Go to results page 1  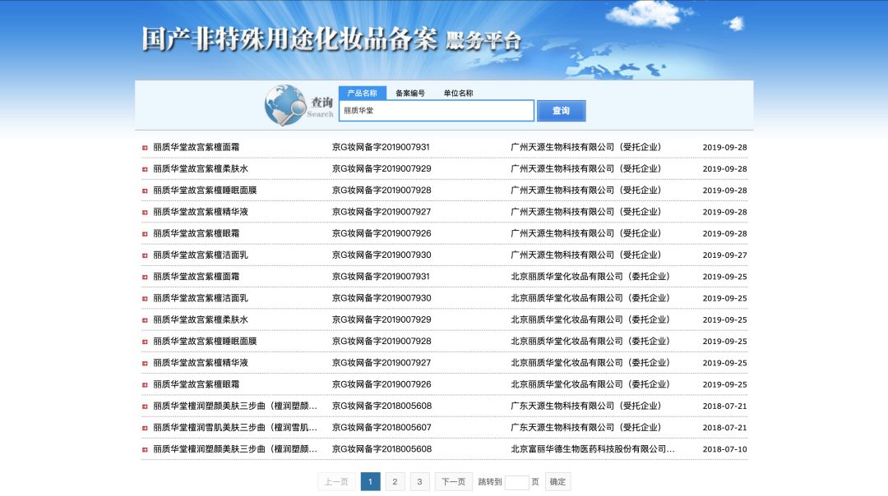(370, 482)
